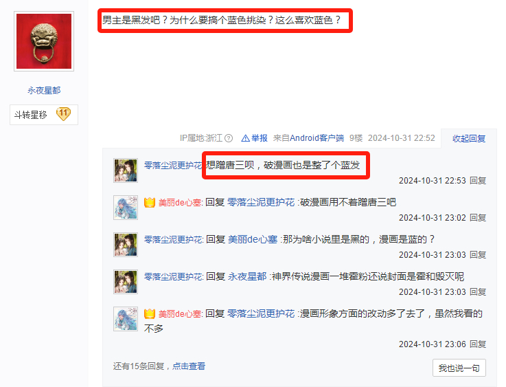
Task: Click the crown icon on the 23:06 reply
Action: click(x=150, y=313)
